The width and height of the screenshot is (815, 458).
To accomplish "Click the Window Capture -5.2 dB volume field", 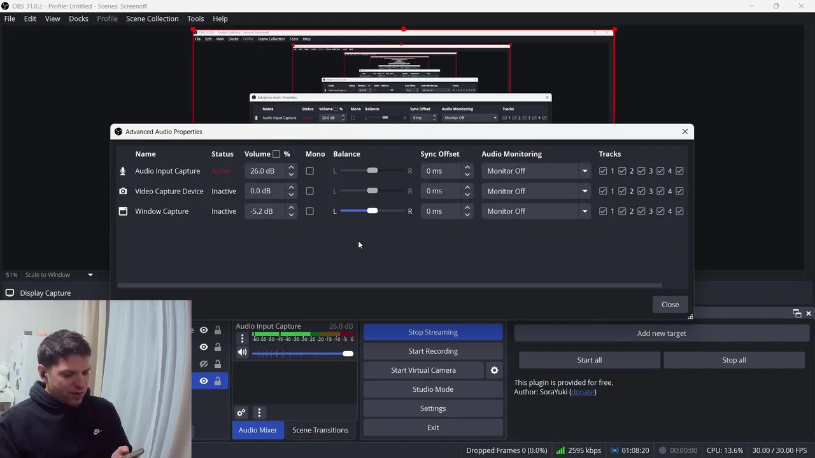I will click(x=266, y=211).
